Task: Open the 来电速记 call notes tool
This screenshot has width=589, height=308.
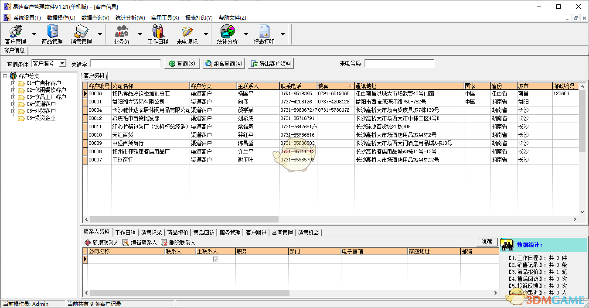Action: [188, 34]
